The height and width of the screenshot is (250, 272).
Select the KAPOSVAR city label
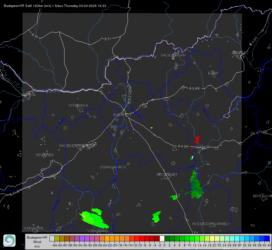point(34,228)
